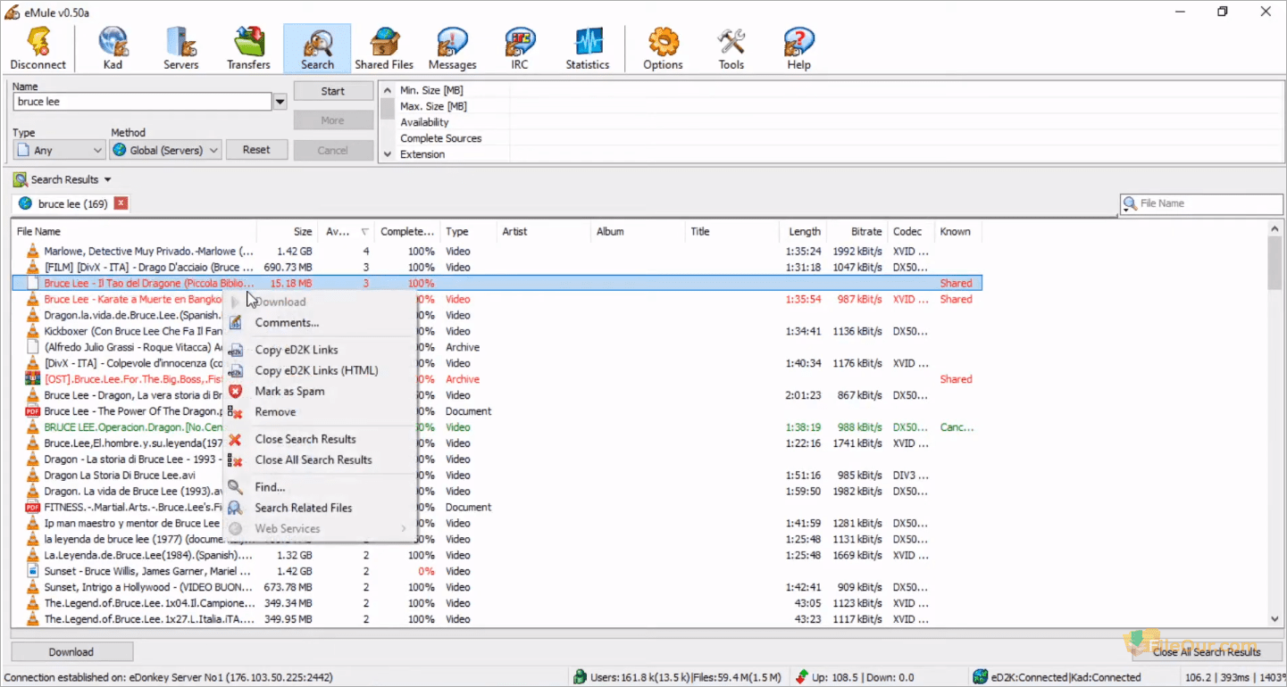This screenshot has width=1287, height=687.
Task: Click the Mark as Spam shield icon
Action: (x=235, y=391)
